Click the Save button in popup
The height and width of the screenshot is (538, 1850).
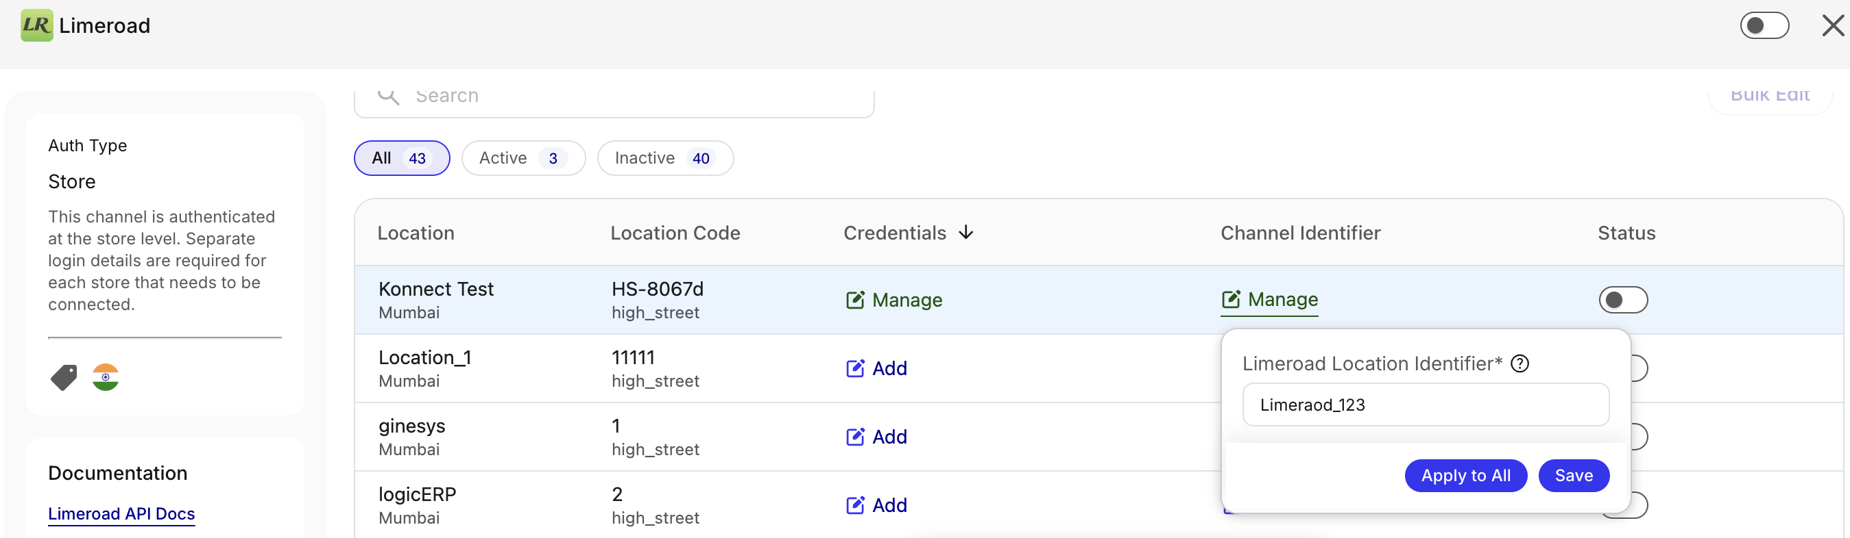[1573, 476]
